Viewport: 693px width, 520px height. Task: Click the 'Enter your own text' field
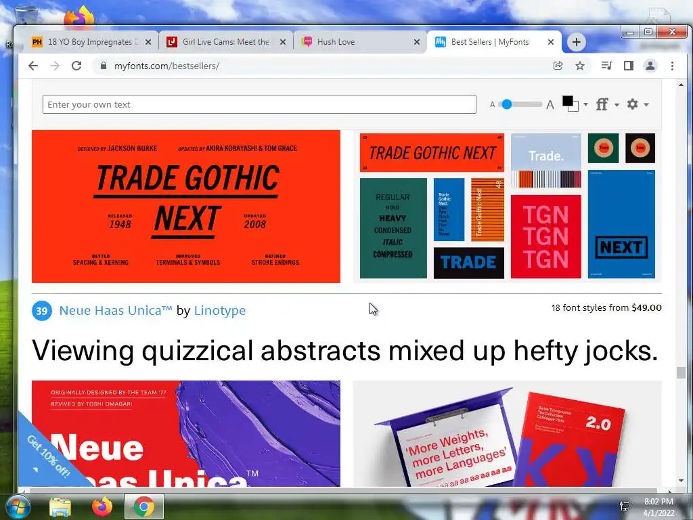click(259, 104)
